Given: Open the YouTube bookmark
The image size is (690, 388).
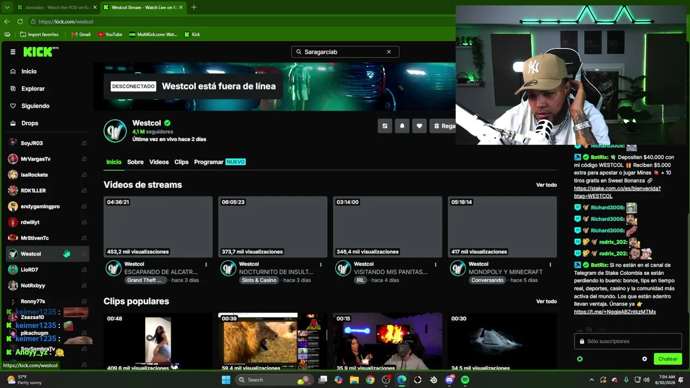Looking at the screenshot, I should point(110,34).
